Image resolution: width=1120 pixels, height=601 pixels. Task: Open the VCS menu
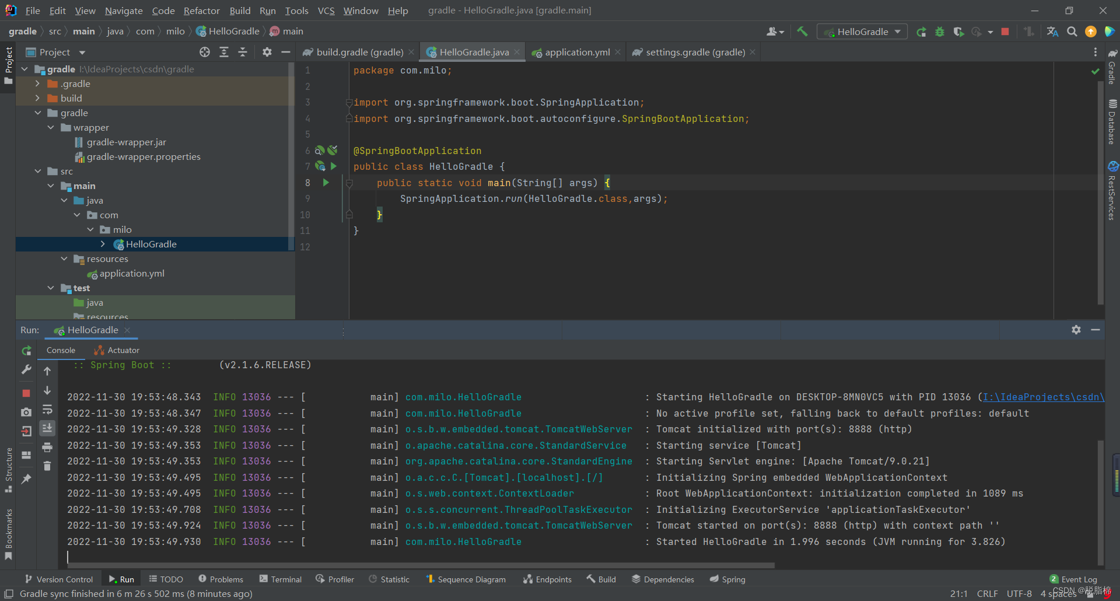[325, 11]
